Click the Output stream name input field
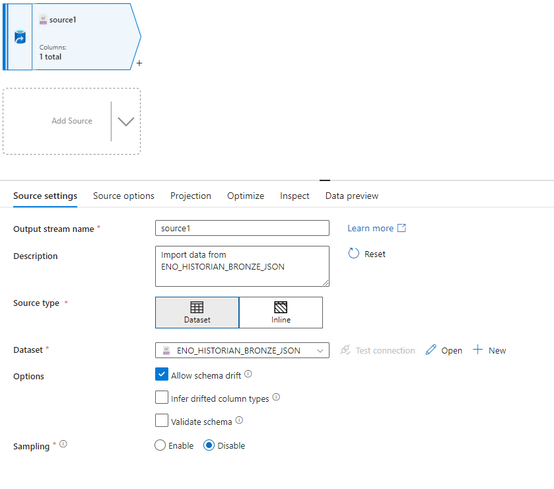The height and width of the screenshot is (489, 554). coord(242,228)
